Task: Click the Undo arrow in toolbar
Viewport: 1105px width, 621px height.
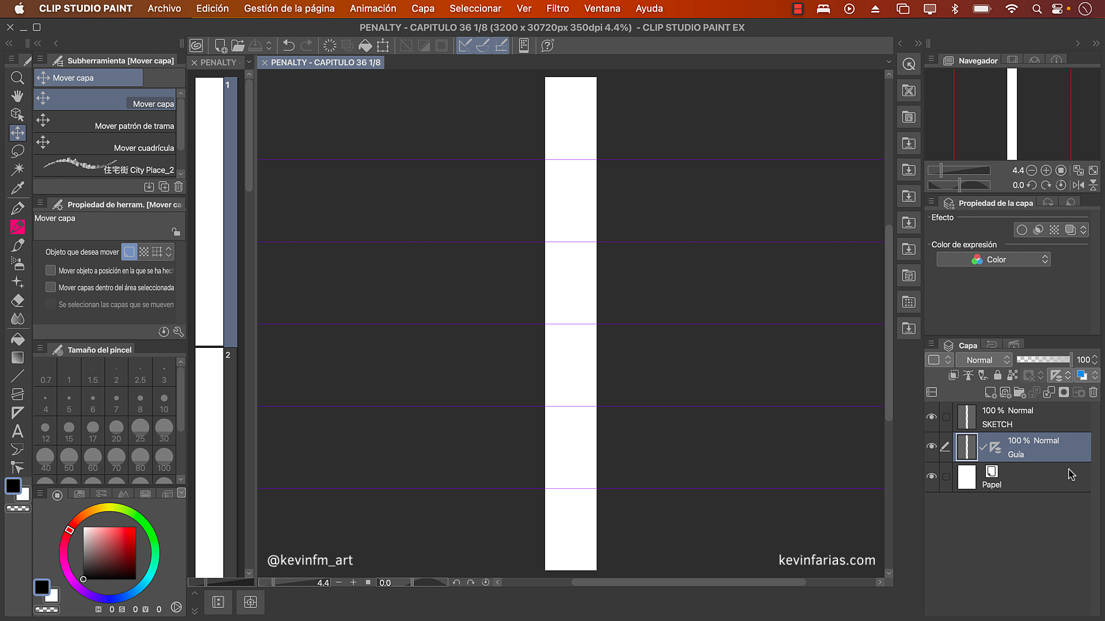Action: pyautogui.click(x=289, y=45)
